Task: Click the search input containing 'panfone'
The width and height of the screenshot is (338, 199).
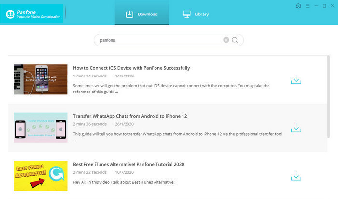Action: pyautogui.click(x=169, y=40)
